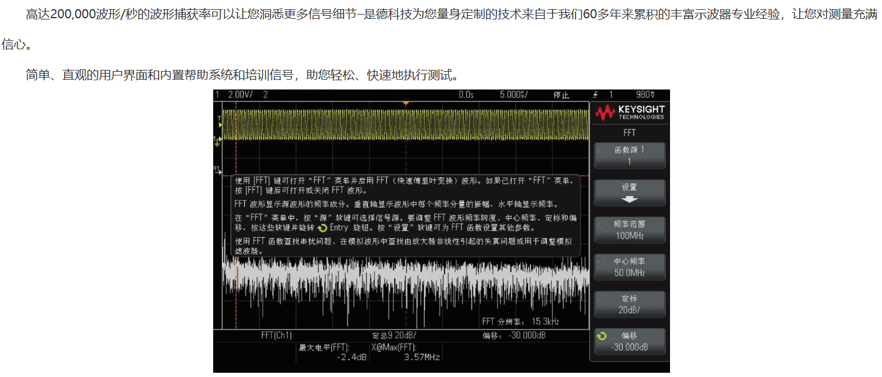The height and width of the screenshot is (377, 882).
Task: Click the green channel 2 indicator
Action: coord(265,95)
